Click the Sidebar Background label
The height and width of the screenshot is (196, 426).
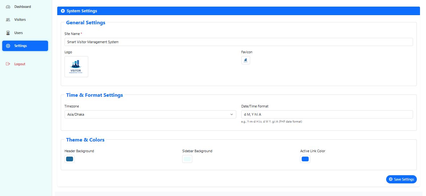197,151
